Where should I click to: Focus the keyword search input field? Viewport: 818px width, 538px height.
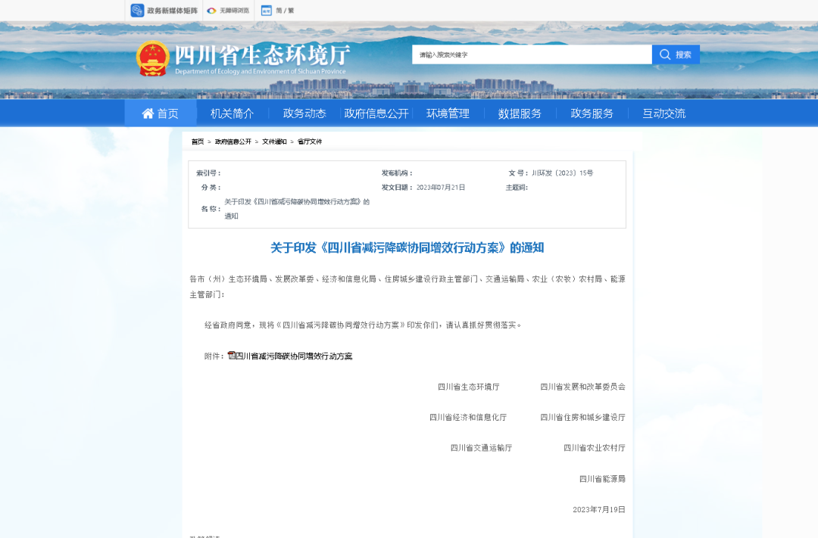click(x=532, y=54)
